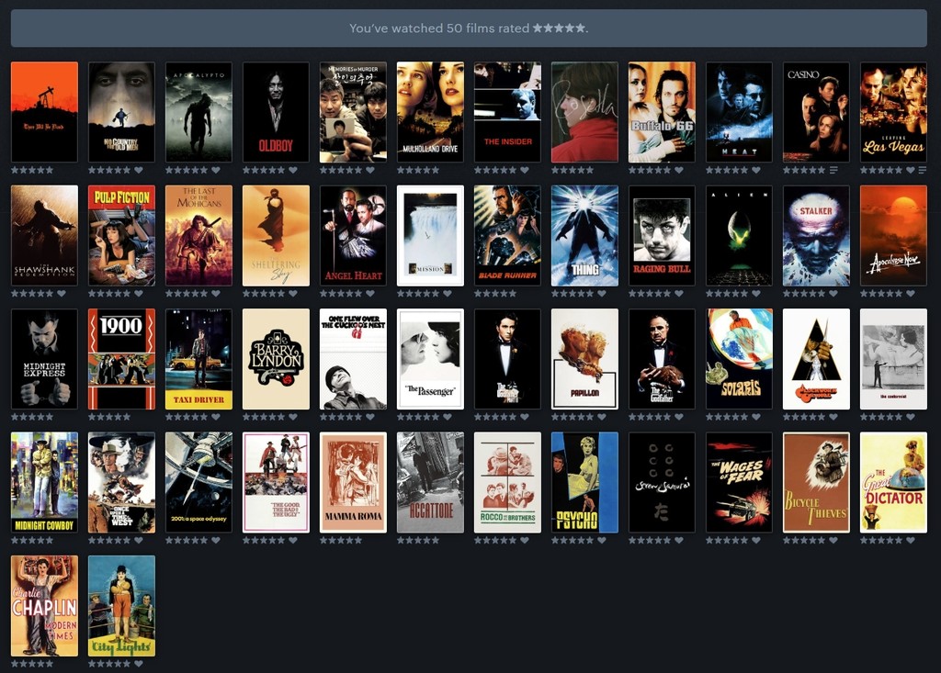Image resolution: width=941 pixels, height=673 pixels.
Task: Click the heart beneath Bicycle Thieves
Action: pos(833,541)
